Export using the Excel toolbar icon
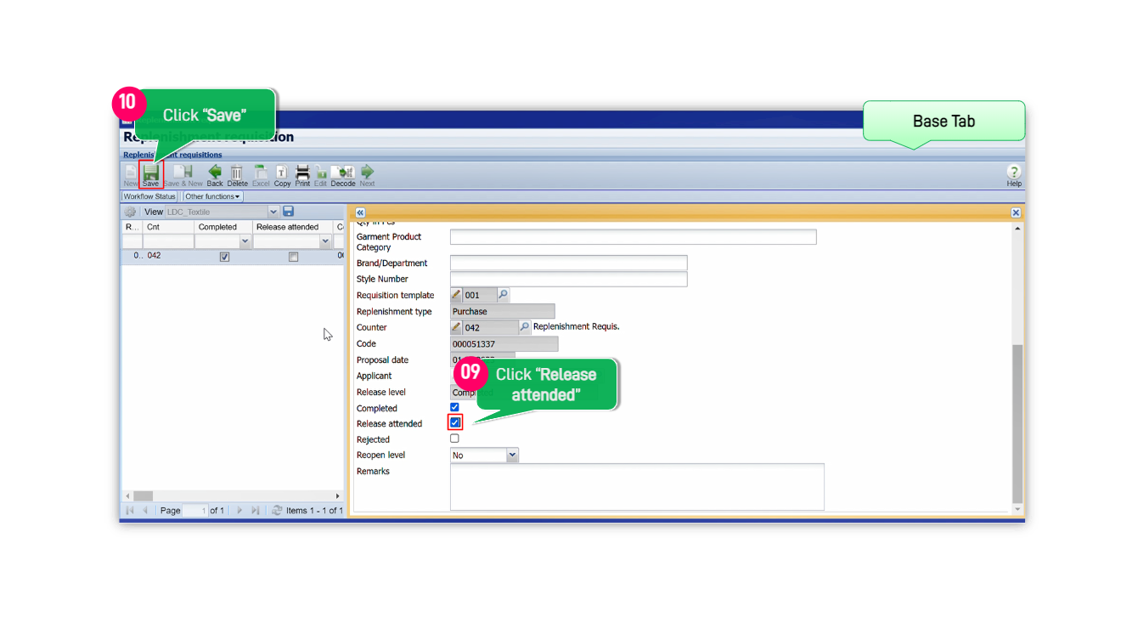Viewport: 1121px width, 617px height. [261, 172]
